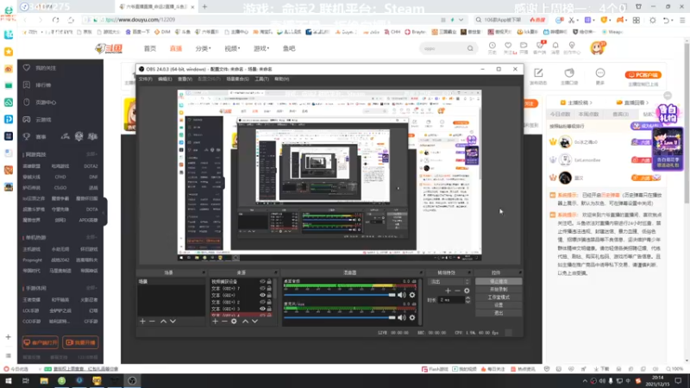
Task: Add a transition with the plus icon in 转场特效
Action: [448, 291]
